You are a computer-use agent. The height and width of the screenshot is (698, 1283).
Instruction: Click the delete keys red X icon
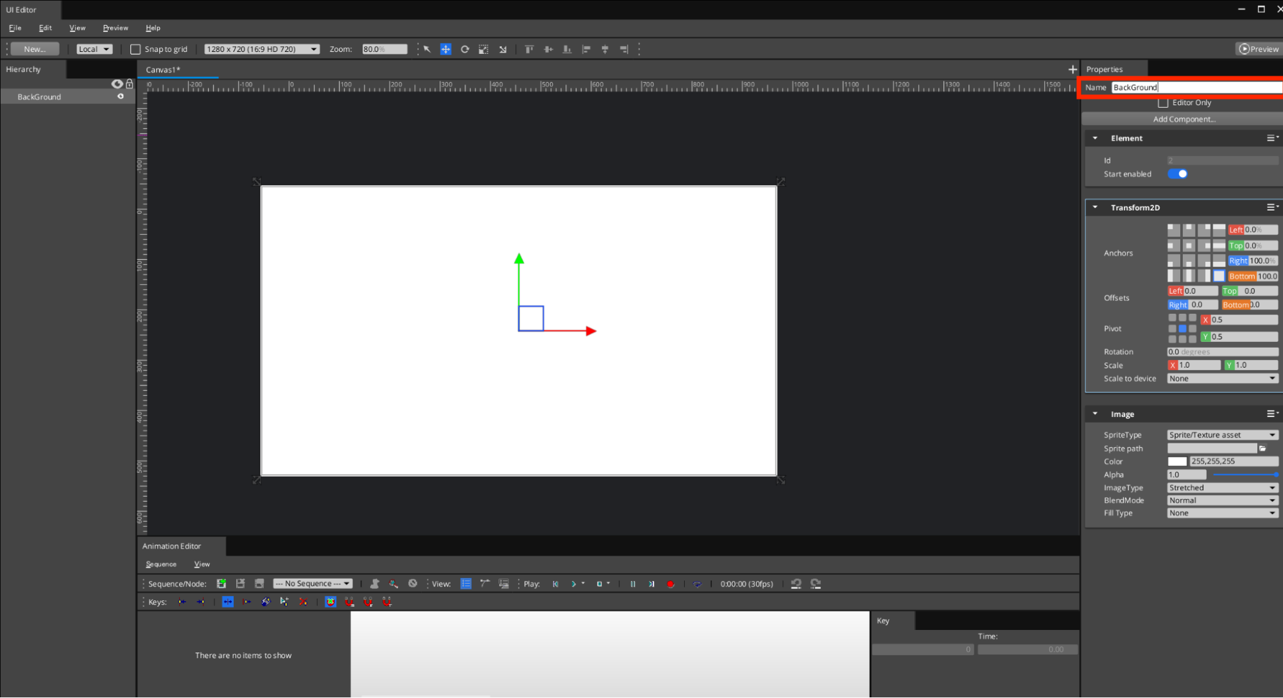click(x=303, y=601)
